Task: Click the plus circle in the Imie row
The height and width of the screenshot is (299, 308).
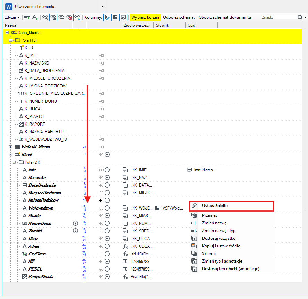Action: 107,170
